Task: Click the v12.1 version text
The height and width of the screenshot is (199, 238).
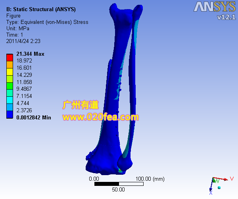Action: (226, 17)
